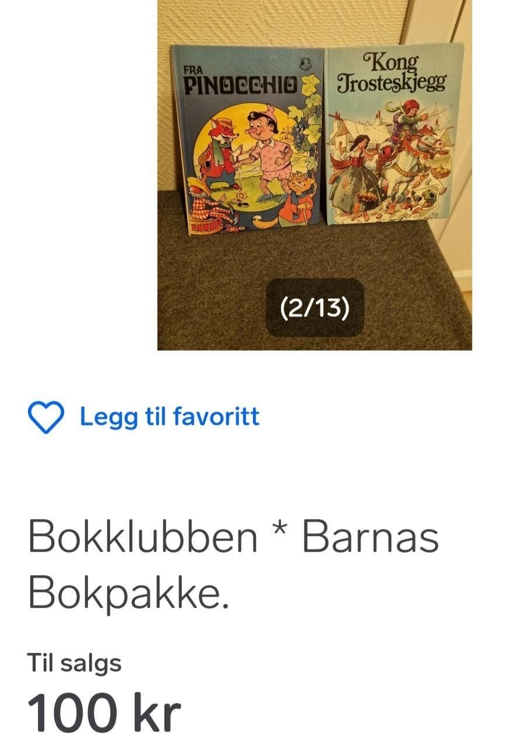Click the blank area left of photo
The width and height of the screenshot is (523, 745).
pyautogui.click(x=79, y=175)
